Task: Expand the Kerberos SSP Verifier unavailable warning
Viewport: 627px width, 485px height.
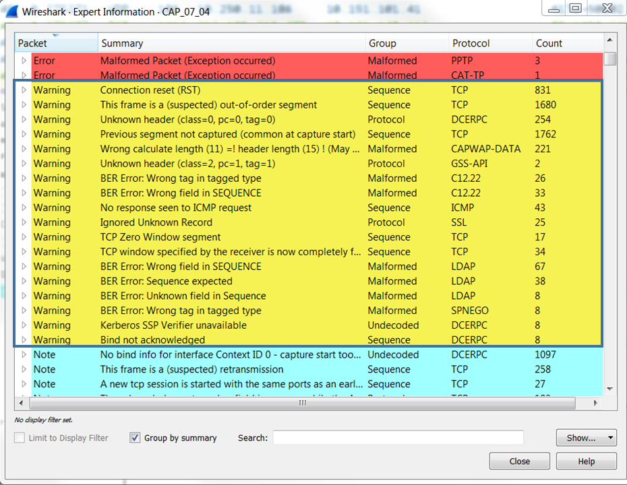Action: click(24, 325)
